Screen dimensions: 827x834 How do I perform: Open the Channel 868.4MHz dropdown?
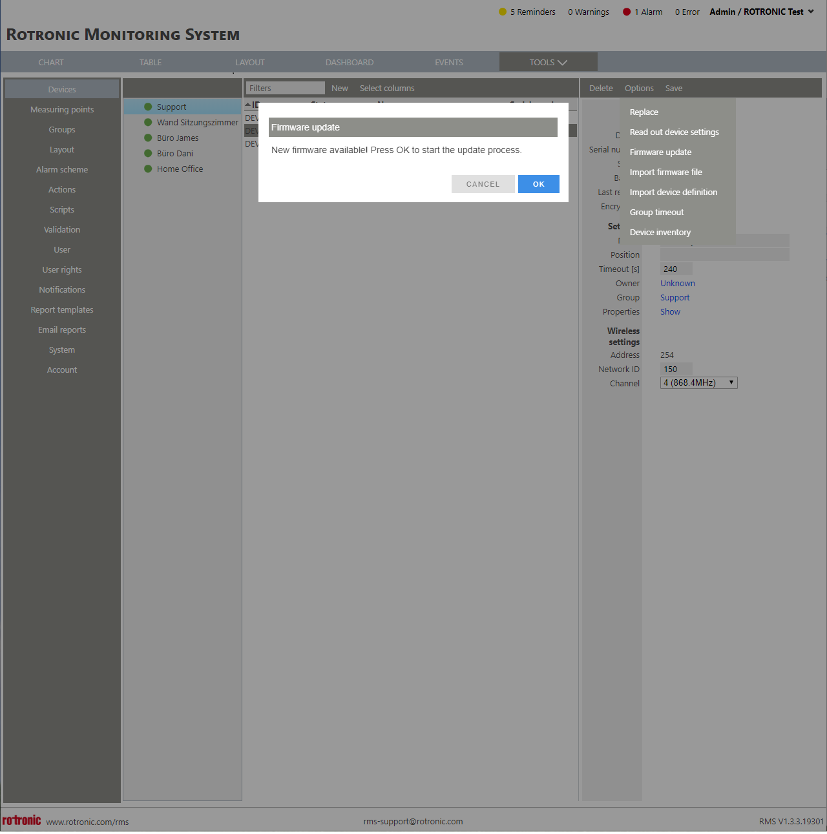click(x=698, y=383)
